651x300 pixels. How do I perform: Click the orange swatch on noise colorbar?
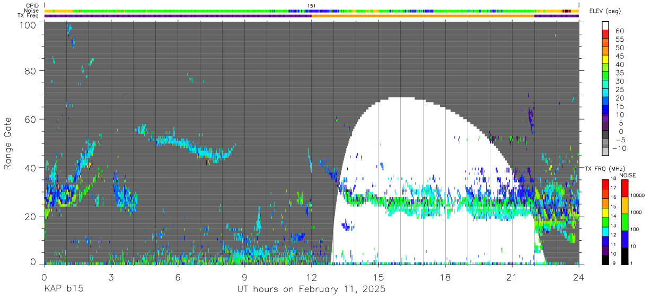pyautogui.click(x=624, y=205)
